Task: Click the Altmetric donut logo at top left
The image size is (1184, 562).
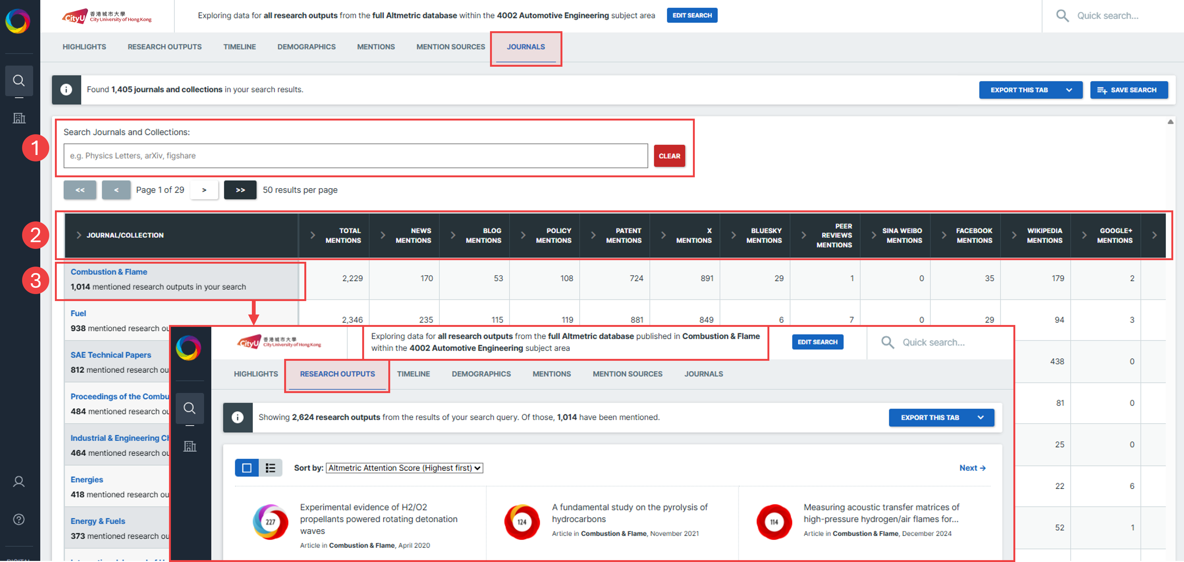Action: click(x=18, y=21)
